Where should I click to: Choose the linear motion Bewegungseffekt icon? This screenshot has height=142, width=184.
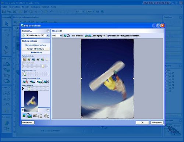pyautogui.click(x=32, y=82)
